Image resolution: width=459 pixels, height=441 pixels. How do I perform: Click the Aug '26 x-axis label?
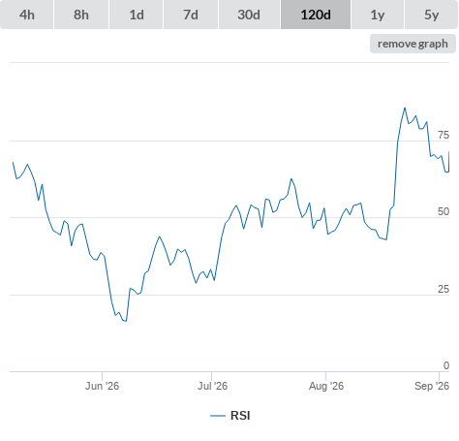tap(326, 386)
